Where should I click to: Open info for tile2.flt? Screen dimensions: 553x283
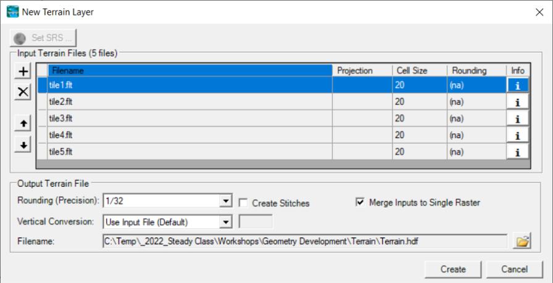click(518, 102)
